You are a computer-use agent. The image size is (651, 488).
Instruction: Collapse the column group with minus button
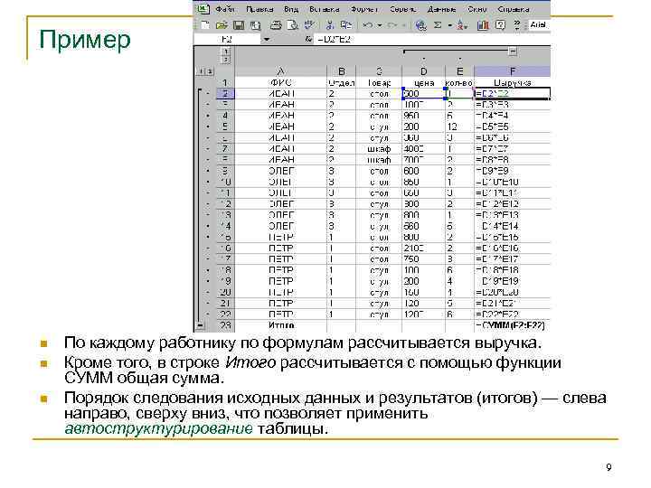513,52
